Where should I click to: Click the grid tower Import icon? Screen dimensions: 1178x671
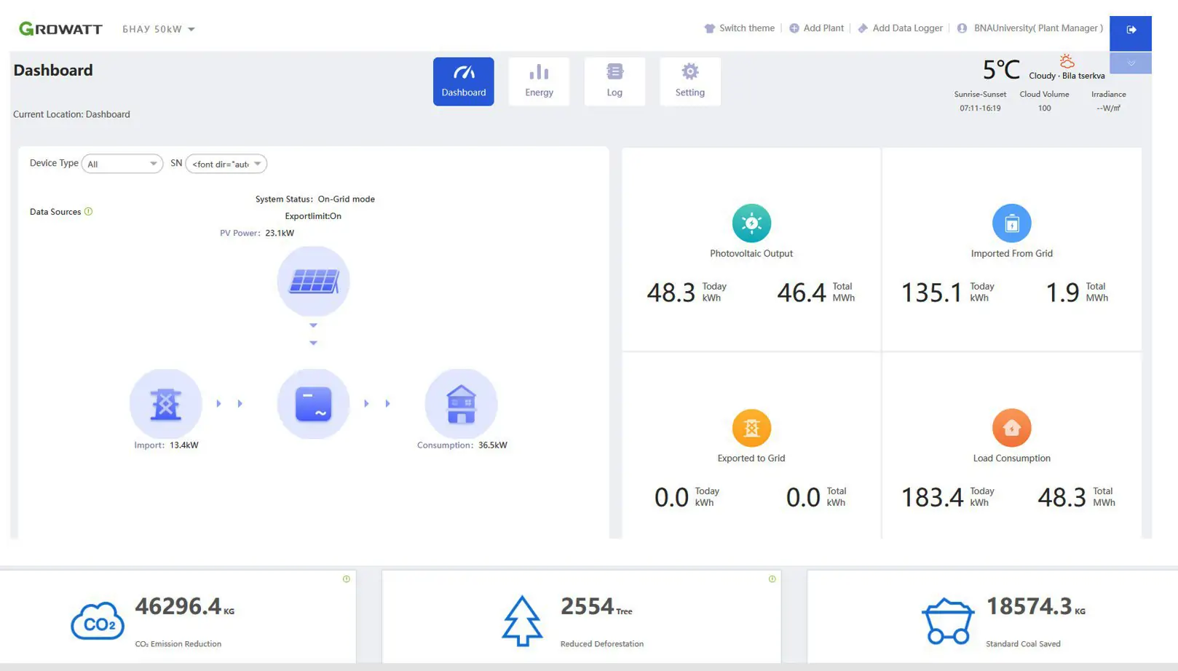(x=166, y=404)
